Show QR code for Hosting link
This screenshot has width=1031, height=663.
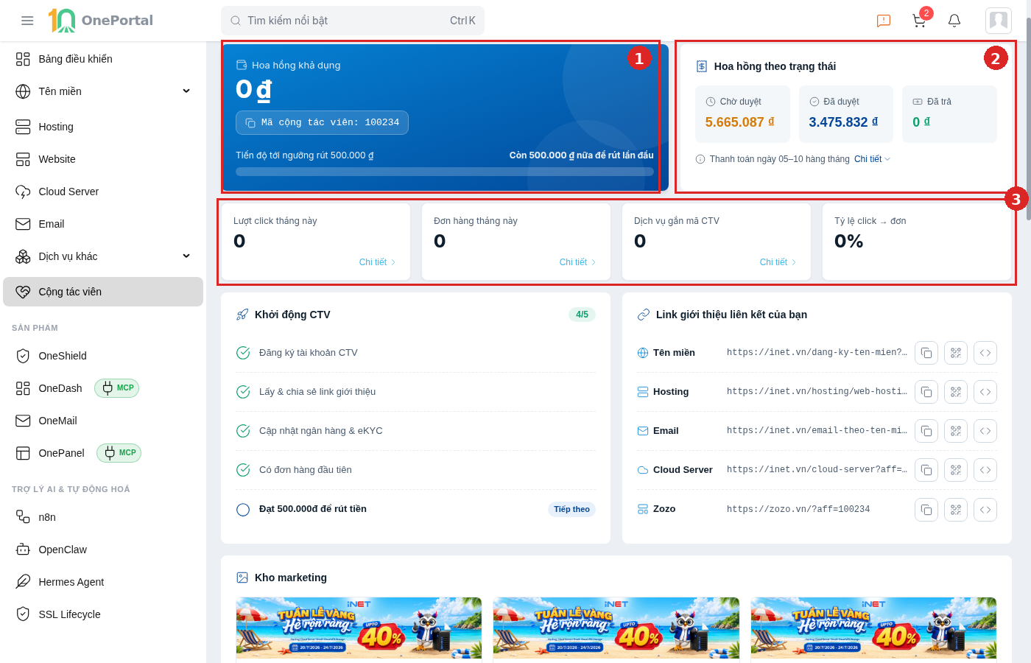click(x=956, y=392)
